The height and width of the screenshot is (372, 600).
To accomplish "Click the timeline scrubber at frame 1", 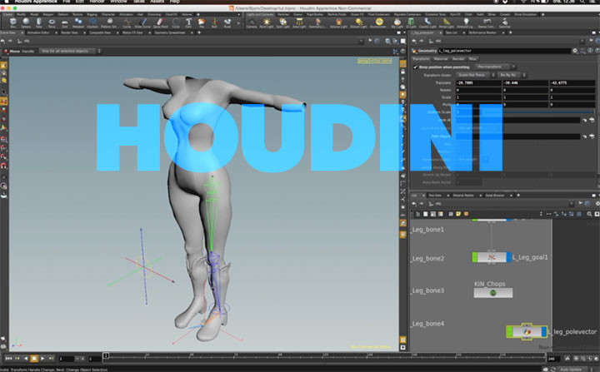I will (x=106, y=356).
